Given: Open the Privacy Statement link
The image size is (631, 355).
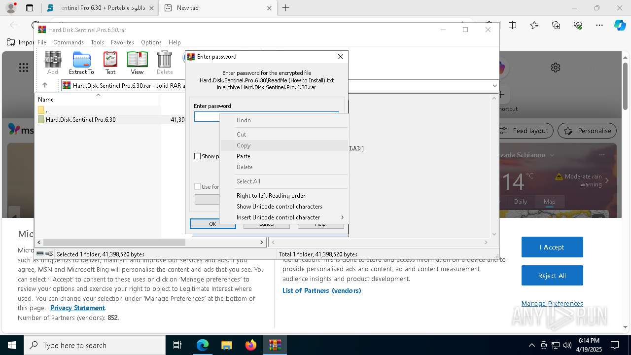Looking at the screenshot, I should pos(77,308).
